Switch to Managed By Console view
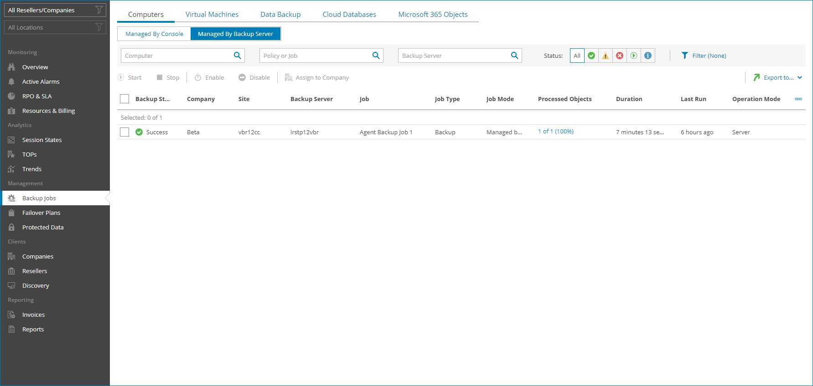This screenshot has width=813, height=386. (154, 34)
